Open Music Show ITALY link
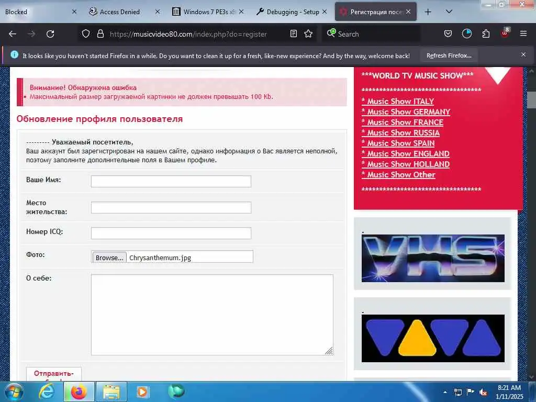Image resolution: width=536 pixels, height=402 pixels. click(398, 102)
